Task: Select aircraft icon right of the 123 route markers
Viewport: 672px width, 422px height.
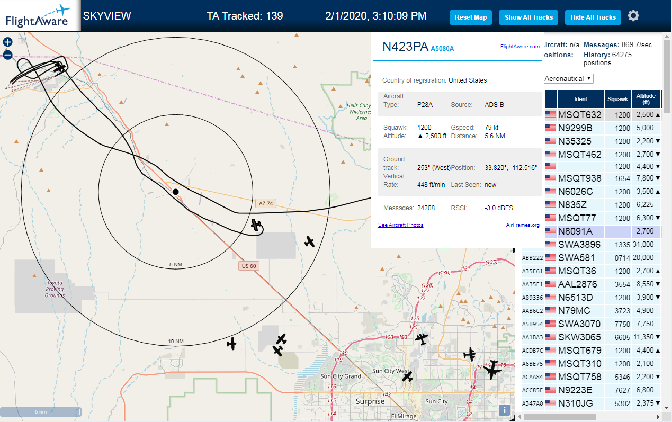Action: tap(422, 338)
